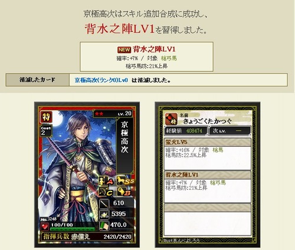Select the siege weapon aptitude B icon
This screenshot has height=250, width=295.
pyautogui.click(x=124, y=192)
